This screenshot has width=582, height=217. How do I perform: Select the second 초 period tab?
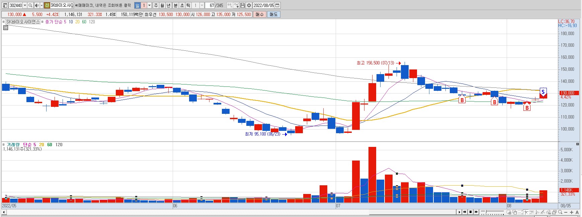(182, 5)
